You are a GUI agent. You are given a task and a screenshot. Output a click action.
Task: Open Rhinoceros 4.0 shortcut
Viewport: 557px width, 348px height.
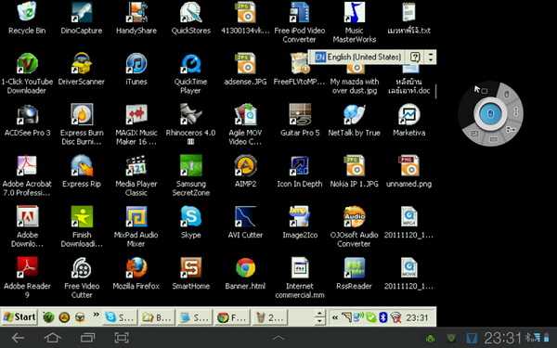[190, 124]
